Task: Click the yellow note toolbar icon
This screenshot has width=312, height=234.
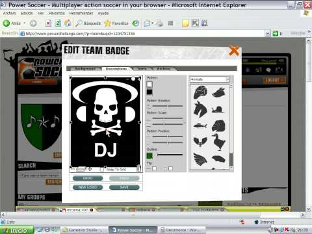Action: tap(185, 23)
